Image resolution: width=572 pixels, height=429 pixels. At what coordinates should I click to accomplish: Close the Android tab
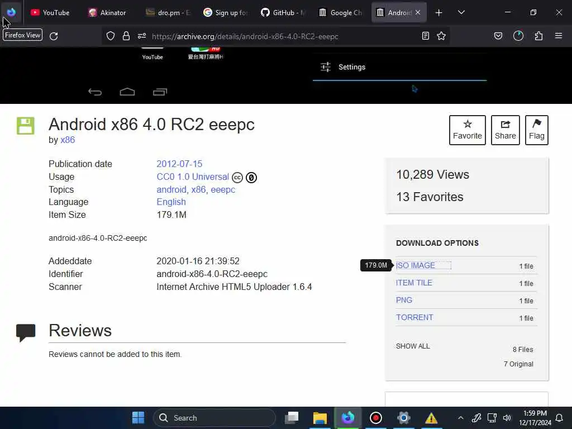click(x=418, y=13)
